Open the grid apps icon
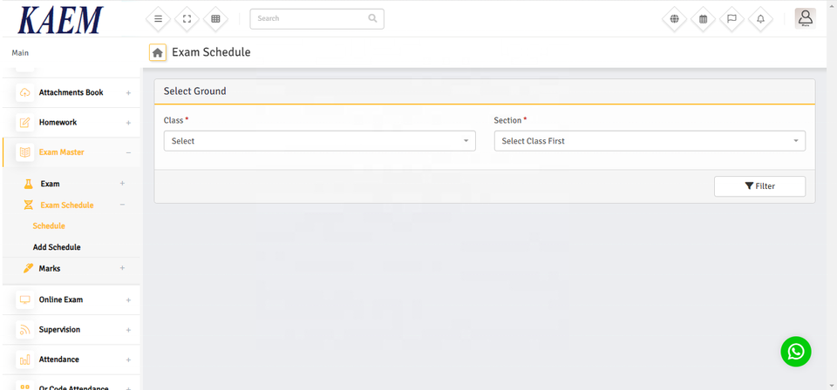 [215, 18]
